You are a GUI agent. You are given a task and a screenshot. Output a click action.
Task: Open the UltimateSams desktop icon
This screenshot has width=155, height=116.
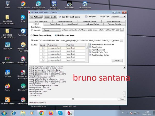[x=23, y=101]
